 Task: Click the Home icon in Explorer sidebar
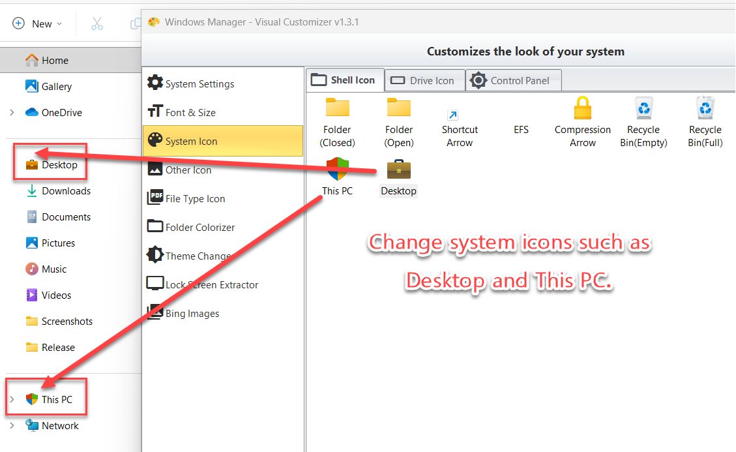point(32,60)
